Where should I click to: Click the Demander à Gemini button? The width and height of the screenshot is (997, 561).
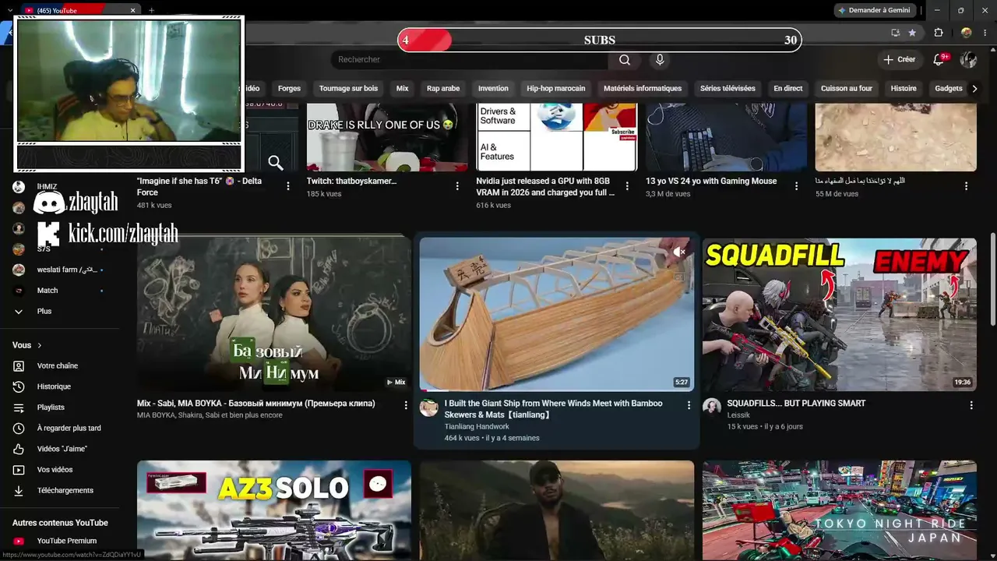pos(875,10)
